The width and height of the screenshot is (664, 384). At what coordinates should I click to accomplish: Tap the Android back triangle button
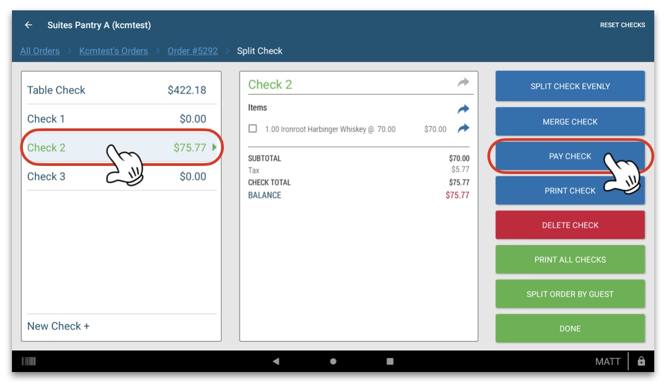pos(276,361)
